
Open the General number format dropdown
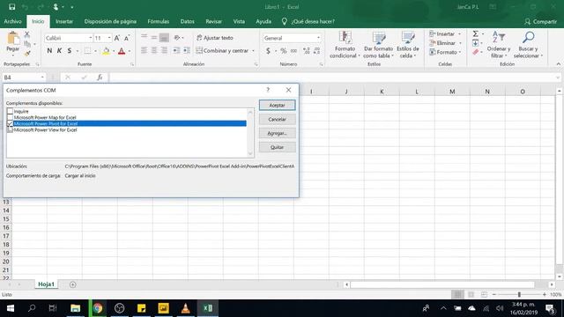pyautogui.click(x=318, y=38)
